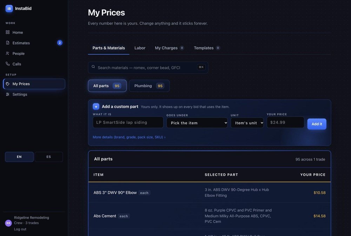The width and height of the screenshot is (351, 236).
Task: Switch to the Parts & Materials tab
Action: coord(108,48)
